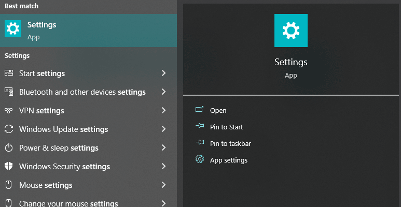401x207 pixels.
Task: Click the Bluetooth and other devices icon
Action: (9, 92)
